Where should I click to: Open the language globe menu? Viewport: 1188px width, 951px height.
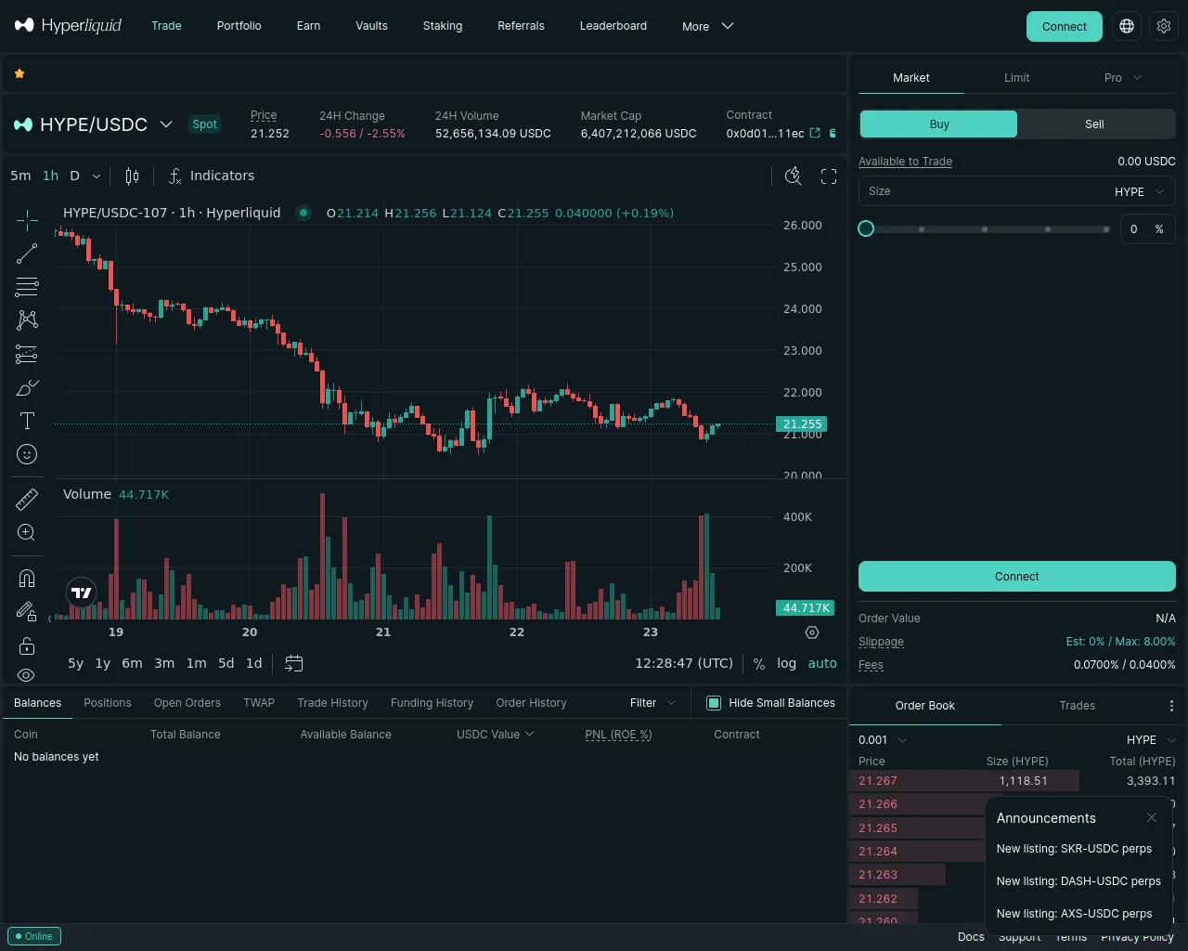pyautogui.click(x=1127, y=26)
